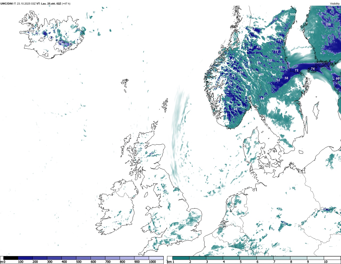
Task: Click the black 0–100 m legend swatch
Action: (x=11, y=258)
